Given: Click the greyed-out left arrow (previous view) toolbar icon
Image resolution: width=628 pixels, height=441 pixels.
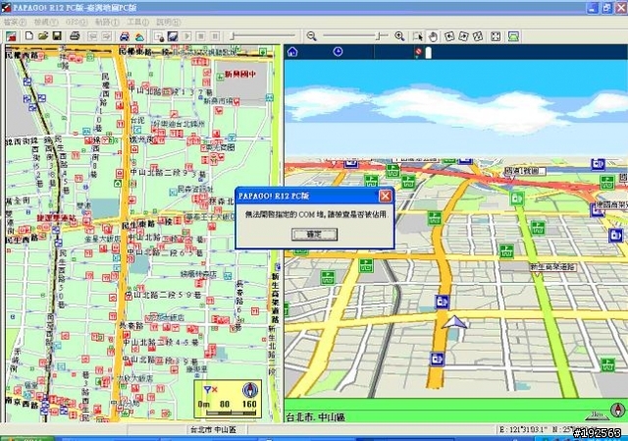Looking at the screenshot, I should click(x=92, y=36).
